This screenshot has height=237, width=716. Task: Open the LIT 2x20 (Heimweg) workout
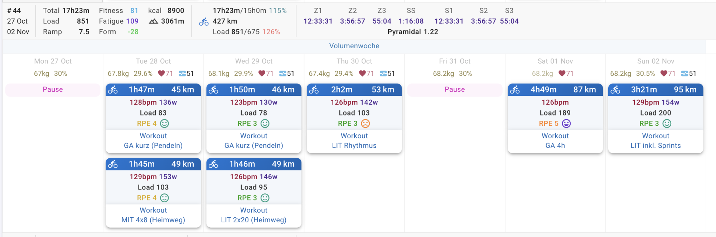pos(253,220)
